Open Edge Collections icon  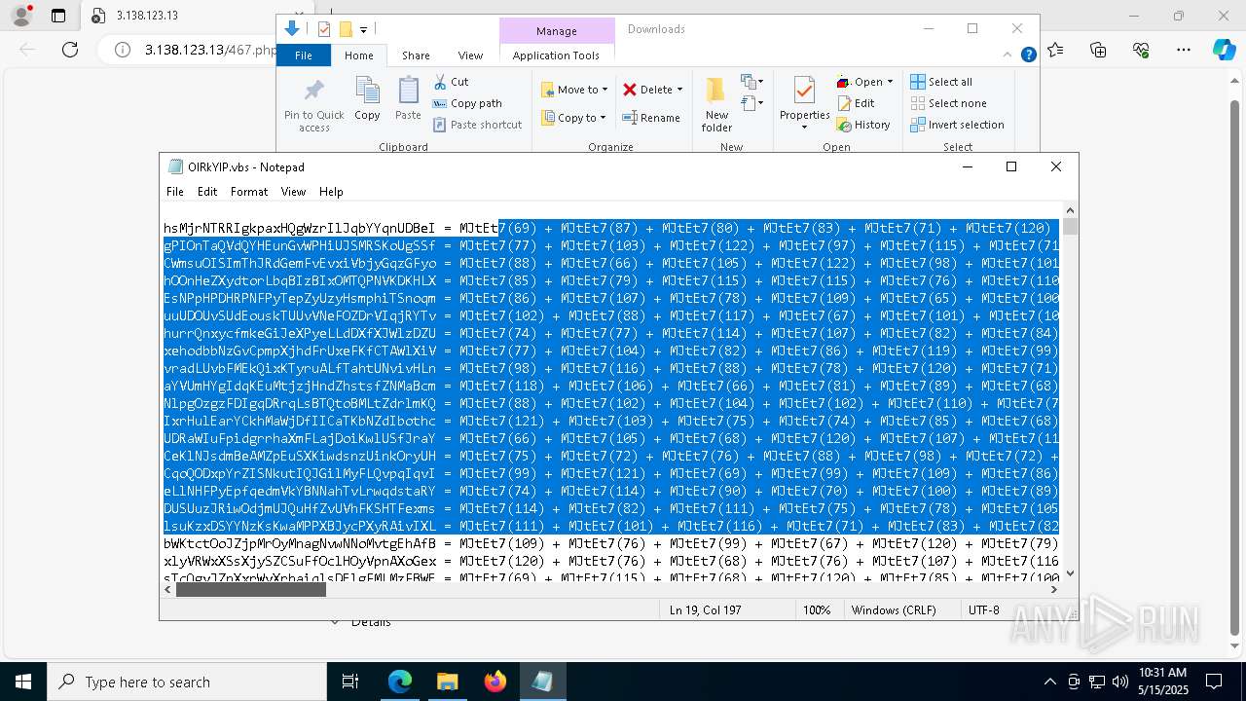[x=1098, y=50]
